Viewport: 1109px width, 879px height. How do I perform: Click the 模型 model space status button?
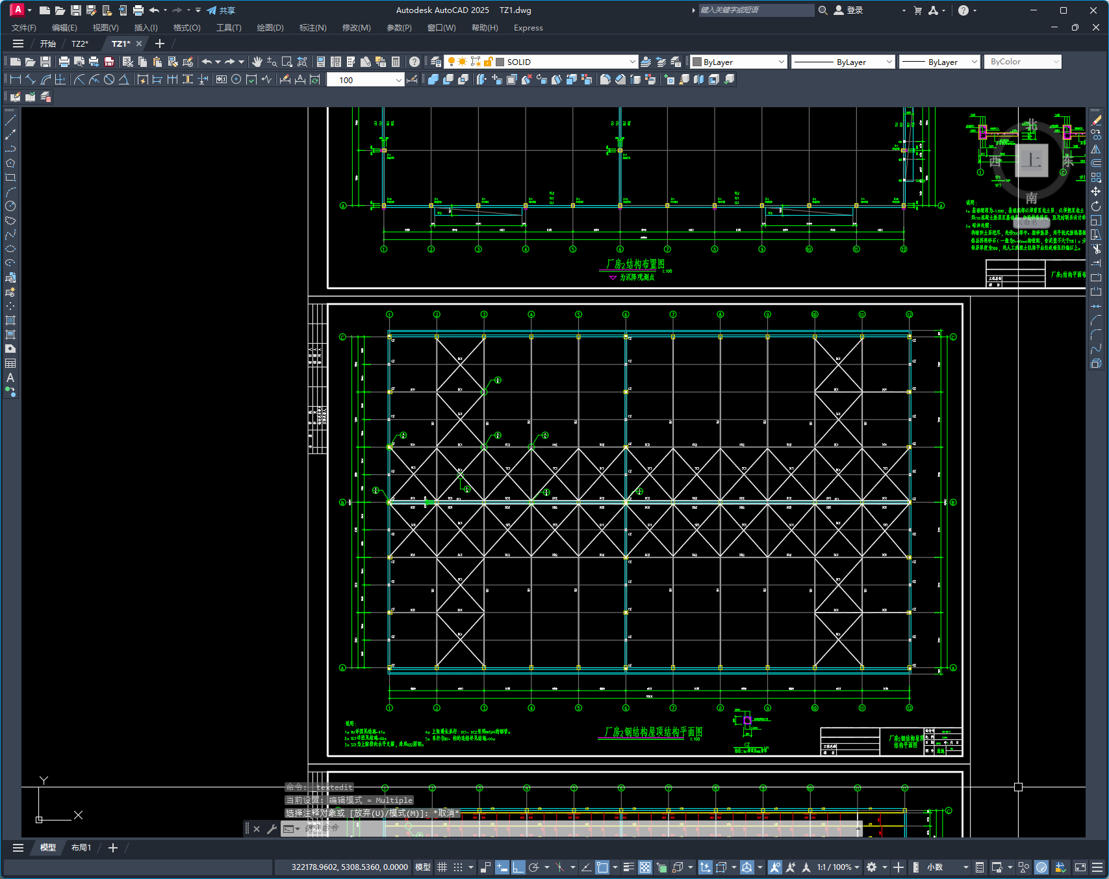(x=423, y=867)
